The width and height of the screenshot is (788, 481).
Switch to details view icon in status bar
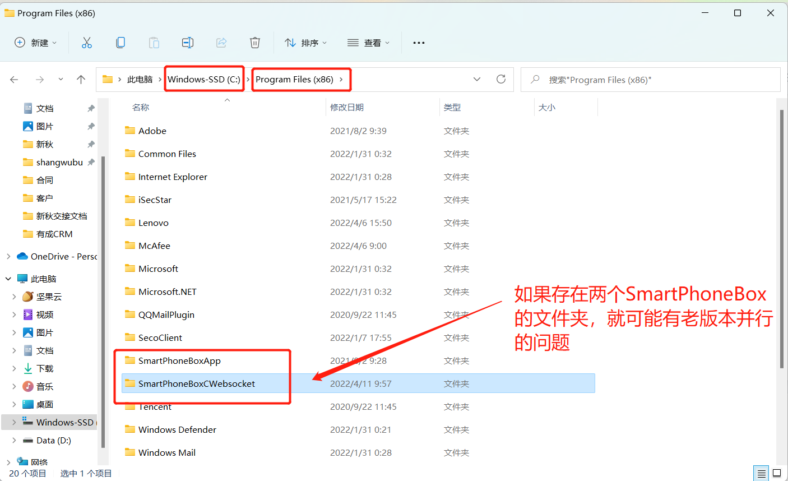[x=761, y=474]
